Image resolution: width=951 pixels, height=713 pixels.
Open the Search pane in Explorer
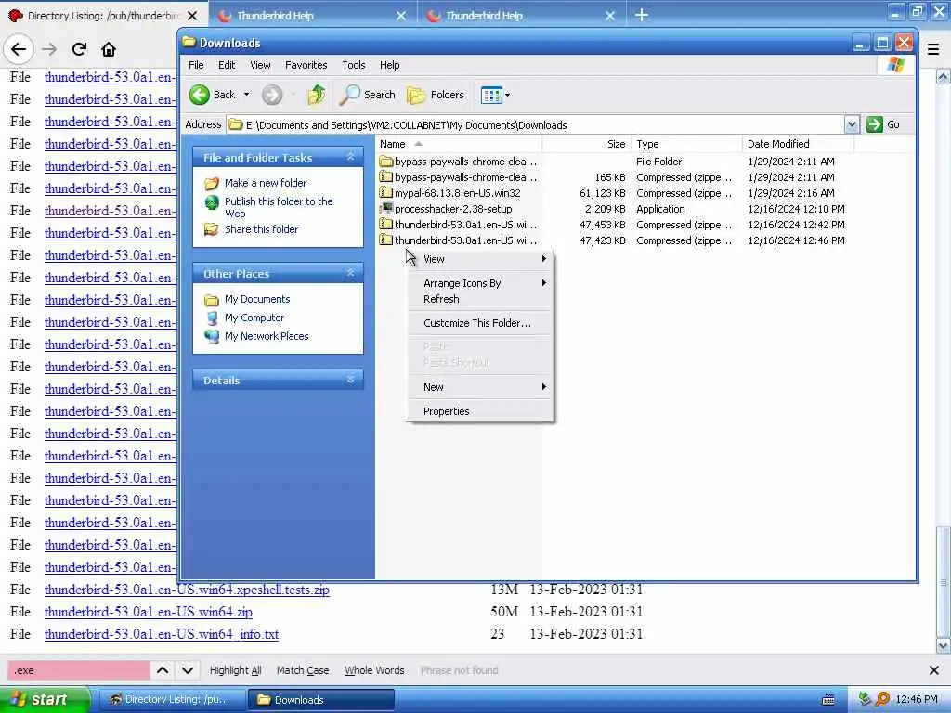pos(368,95)
